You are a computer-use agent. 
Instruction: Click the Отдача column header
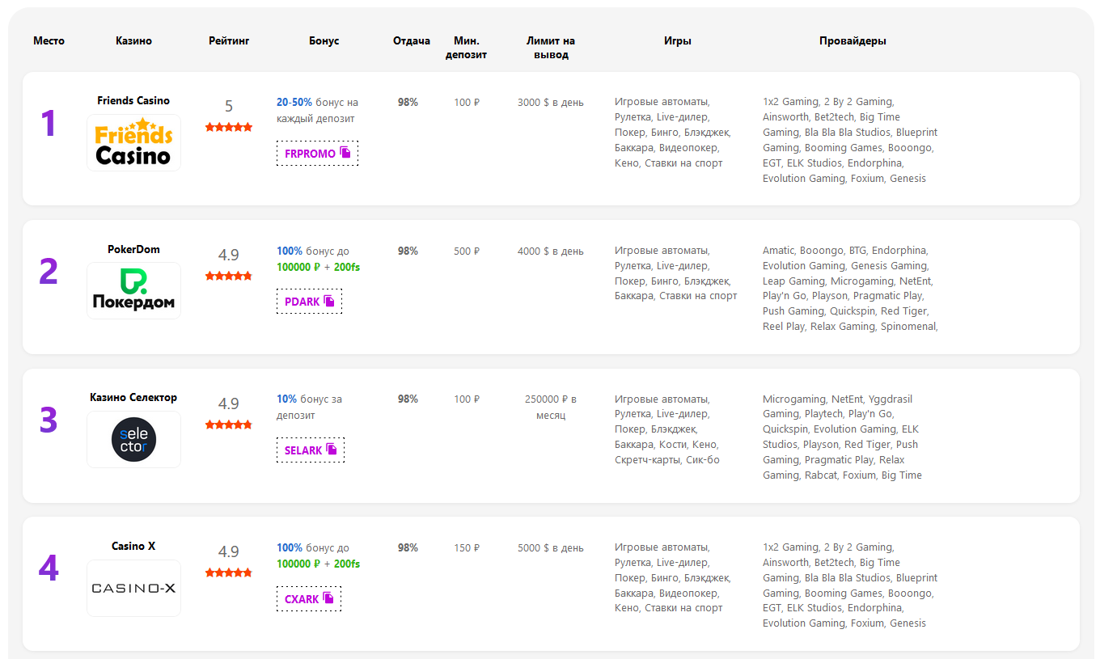pos(412,40)
